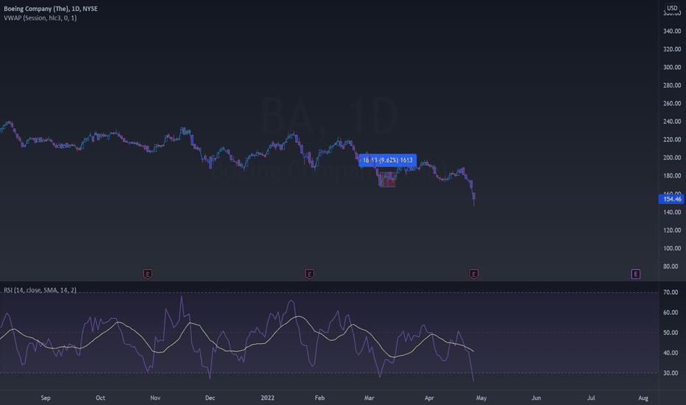Click Jul on the time axis

click(x=591, y=398)
